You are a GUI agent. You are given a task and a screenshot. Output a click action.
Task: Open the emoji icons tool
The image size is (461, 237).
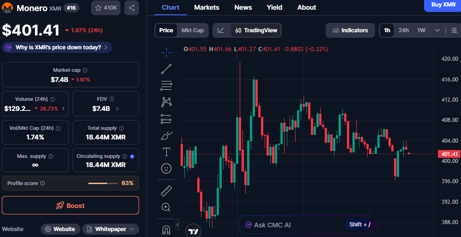[x=166, y=169]
